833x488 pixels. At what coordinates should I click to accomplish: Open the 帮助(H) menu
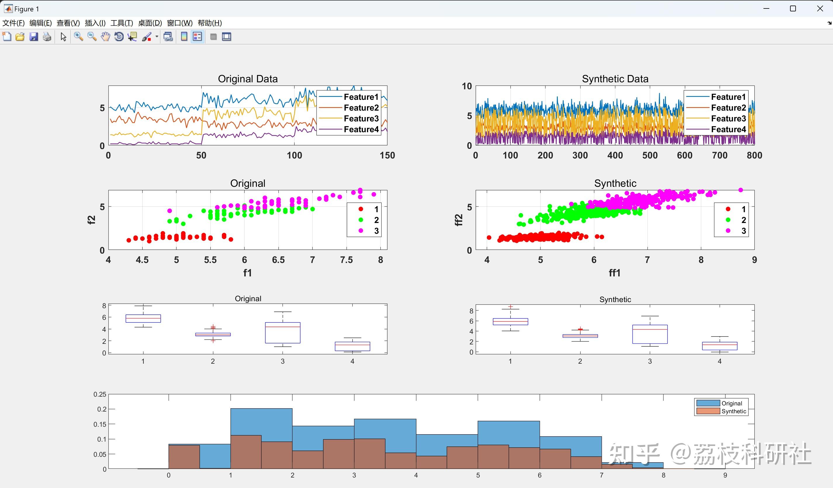point(209,23)
